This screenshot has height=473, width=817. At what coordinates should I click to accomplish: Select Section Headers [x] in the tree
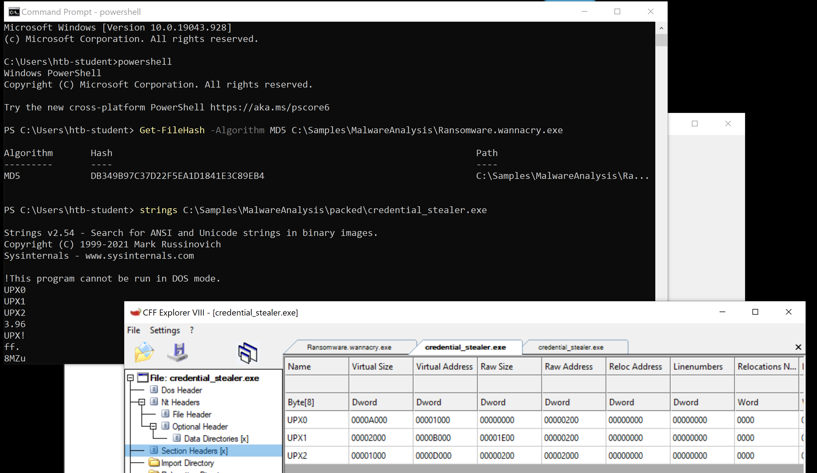pyautogui.click(x=195, y=451)
